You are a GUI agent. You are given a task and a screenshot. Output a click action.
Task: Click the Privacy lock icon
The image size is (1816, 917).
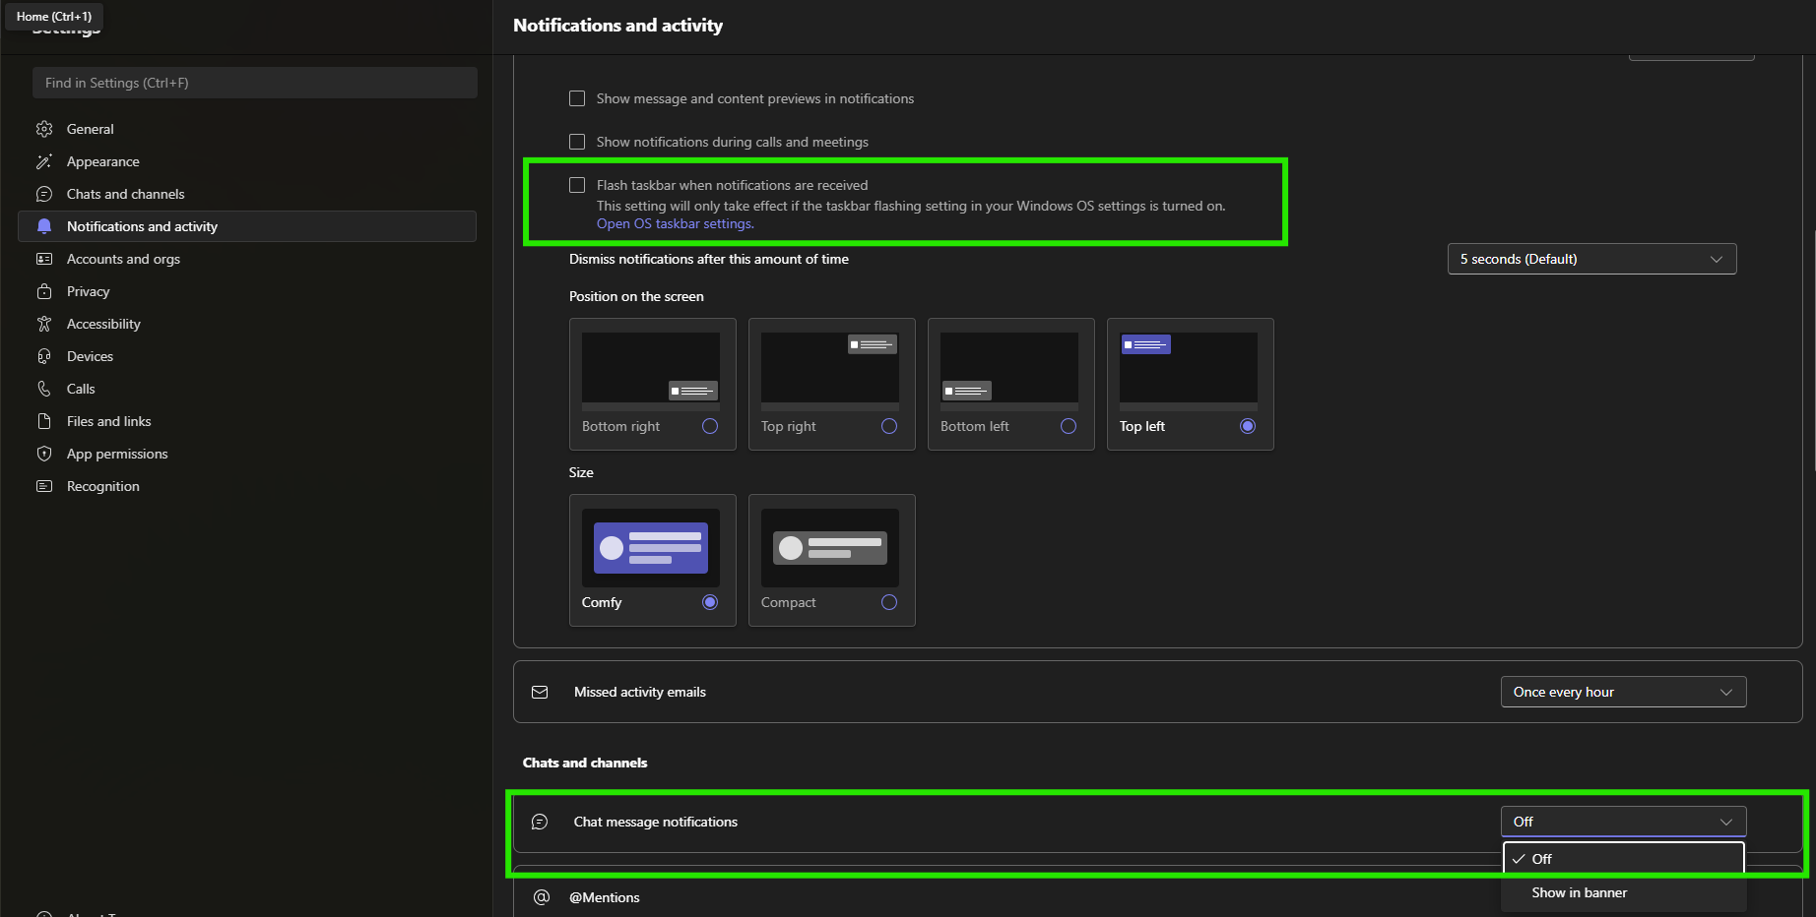tap(44, 291)
